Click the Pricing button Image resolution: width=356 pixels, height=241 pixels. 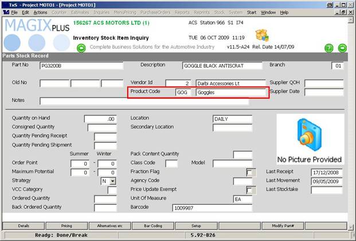(66, 226)
